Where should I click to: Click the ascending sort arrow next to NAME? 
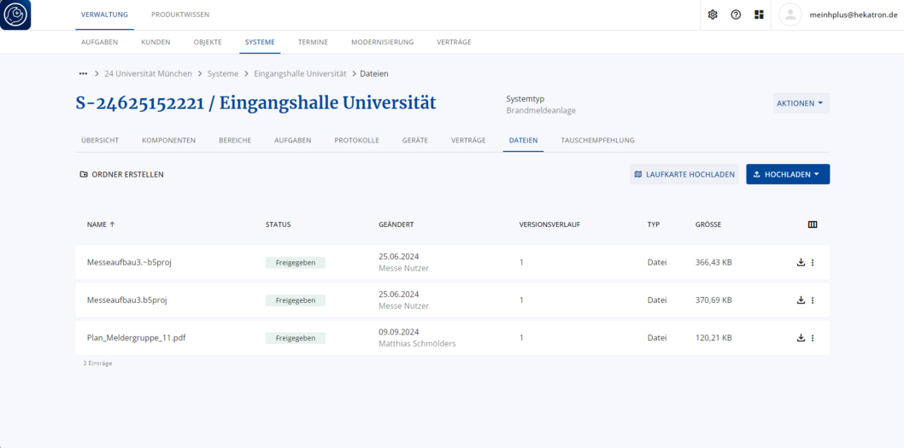[112, 224]
